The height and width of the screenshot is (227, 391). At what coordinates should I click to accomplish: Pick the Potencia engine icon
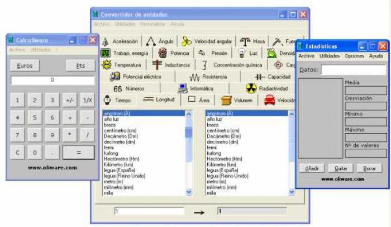coord(163,53)
